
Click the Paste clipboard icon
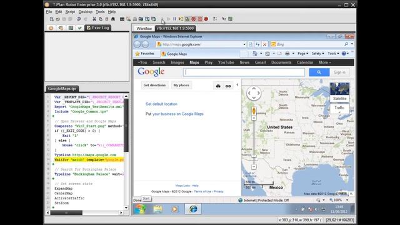point(107,19)
